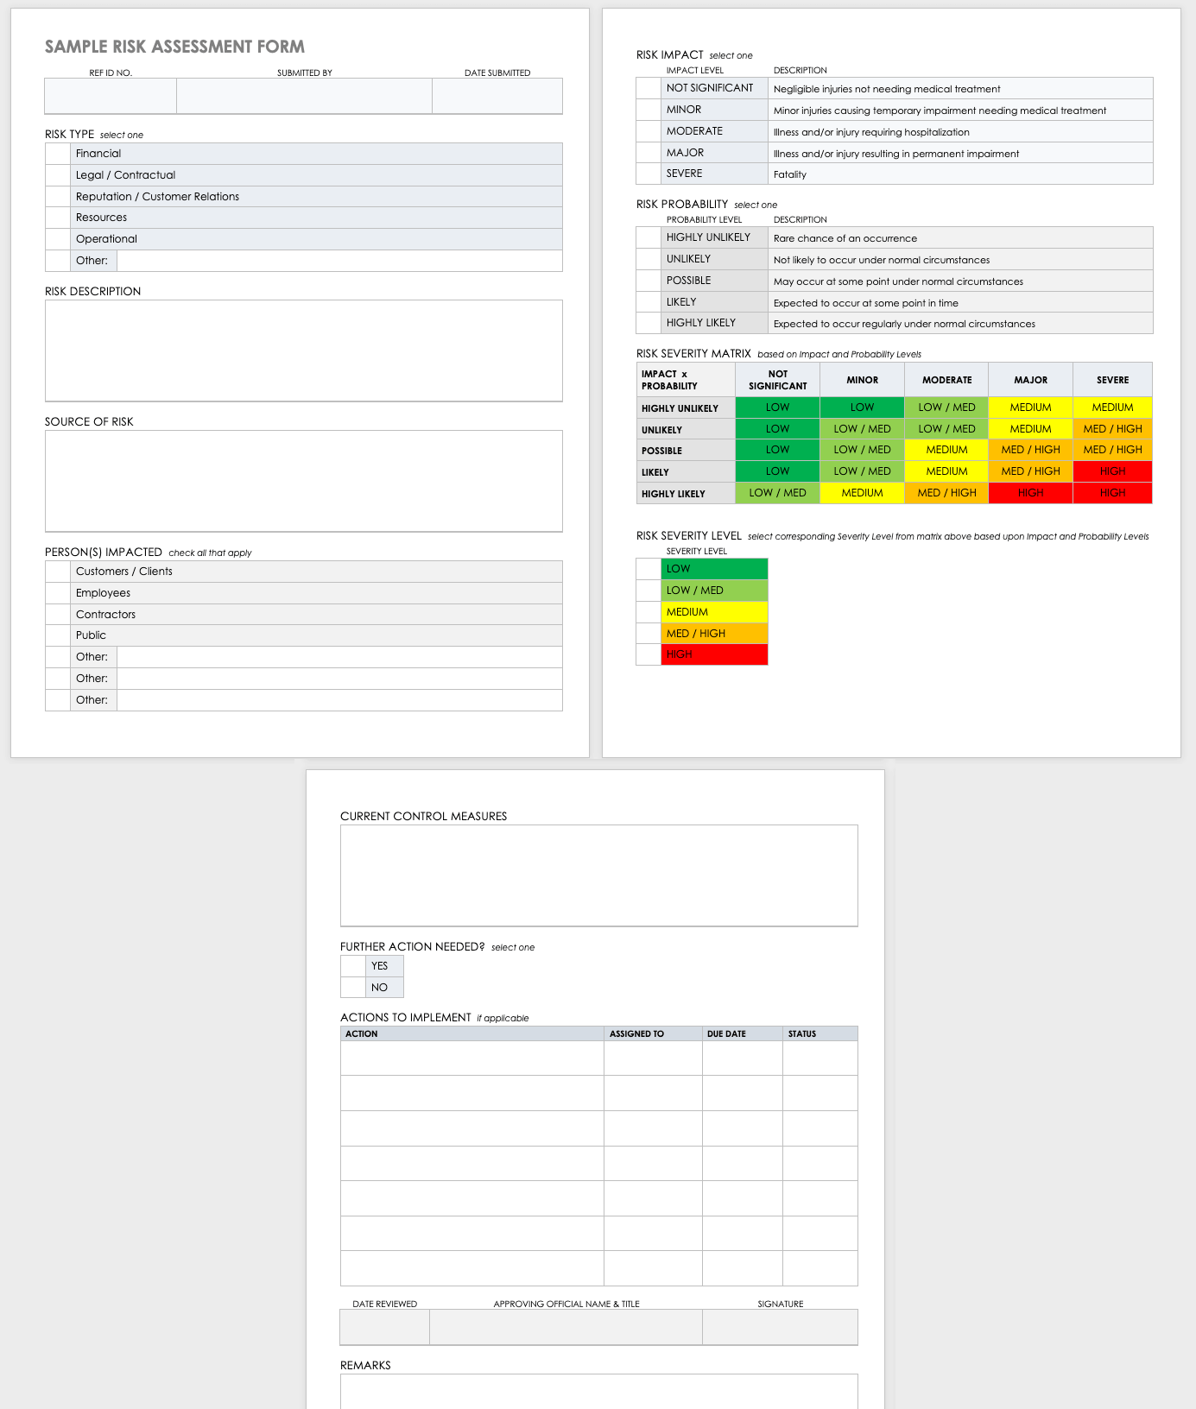Click the green LOW severity level swatch

pyautogui.click(x=714, y=569)
